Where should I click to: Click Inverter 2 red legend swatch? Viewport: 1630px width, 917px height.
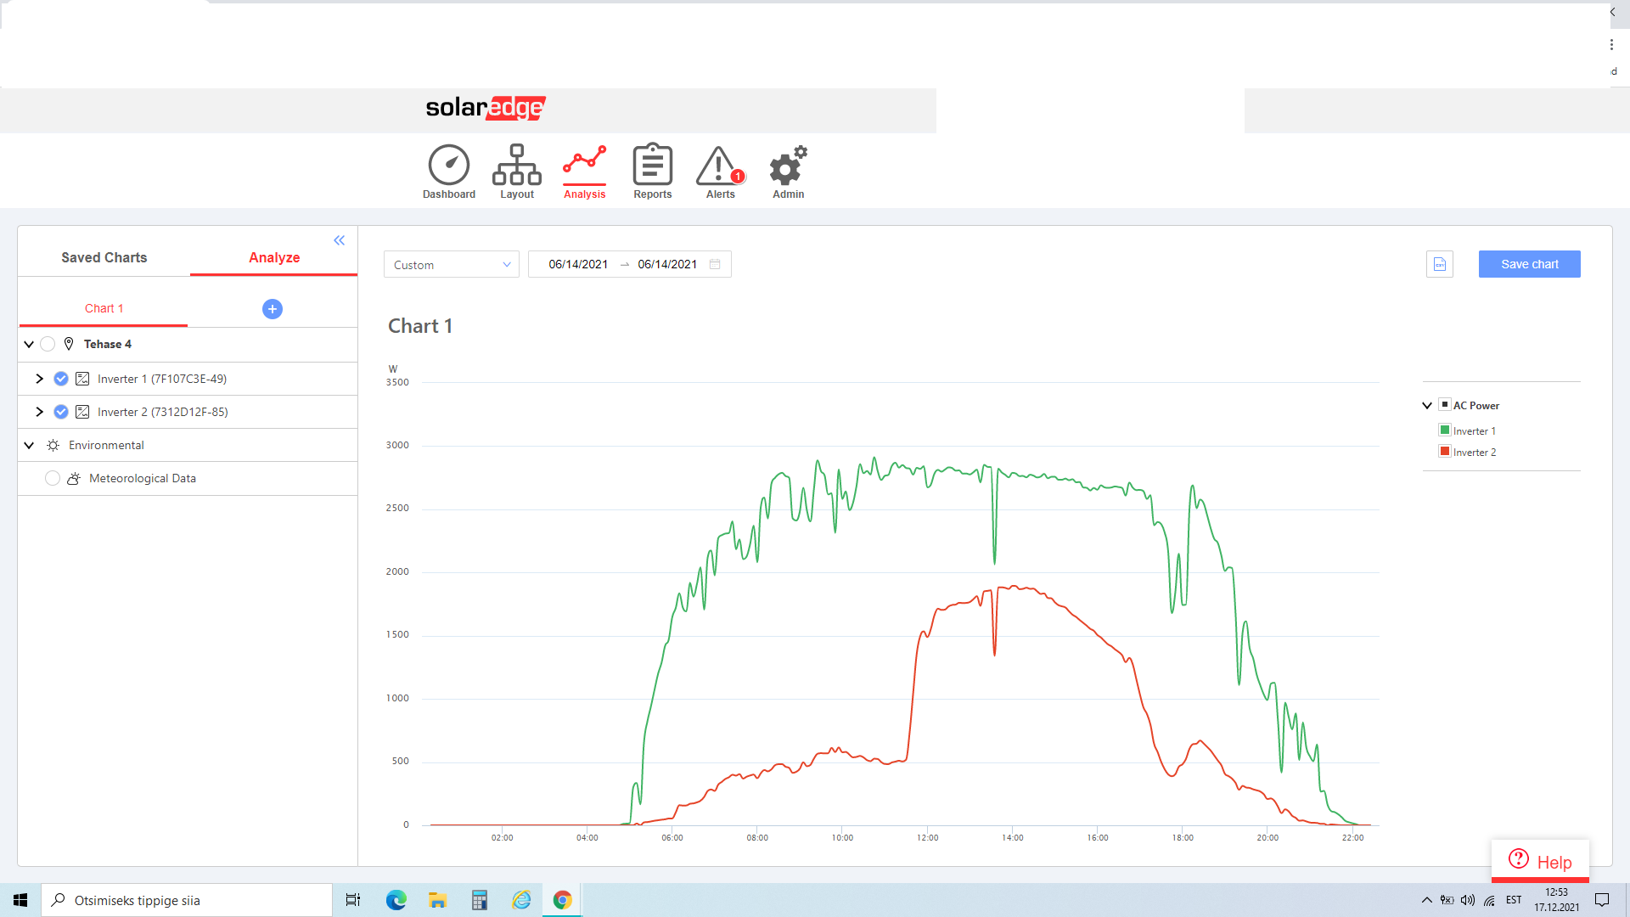coord(1444,451)
